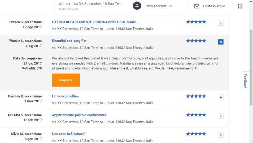The width and height of the screenshot is (253, 143).
Task: Open the Feedback side tab
Action: click(245, 81)
